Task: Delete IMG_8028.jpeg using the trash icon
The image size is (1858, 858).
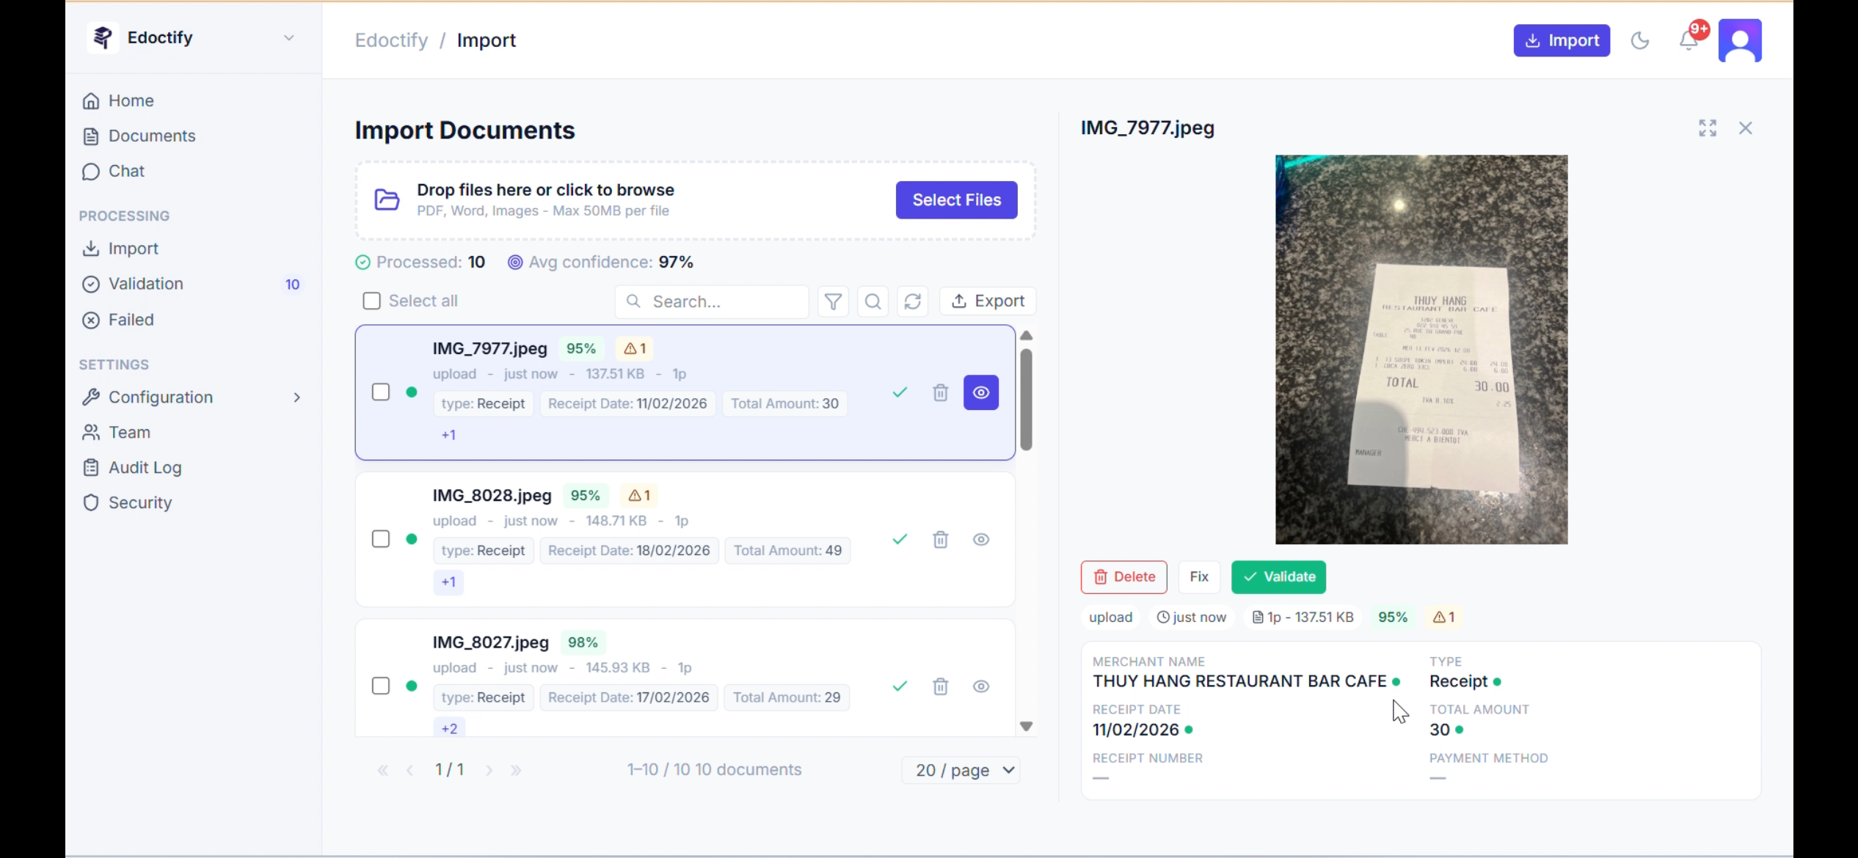Action: [x=940, y=539]
